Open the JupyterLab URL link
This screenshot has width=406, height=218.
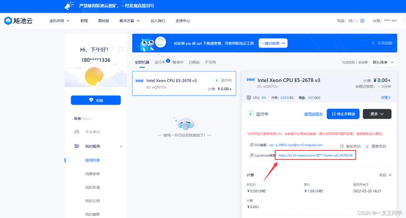coord(316,155)
